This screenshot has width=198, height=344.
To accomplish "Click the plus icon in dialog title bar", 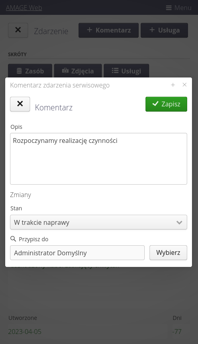I will (173, 85).
